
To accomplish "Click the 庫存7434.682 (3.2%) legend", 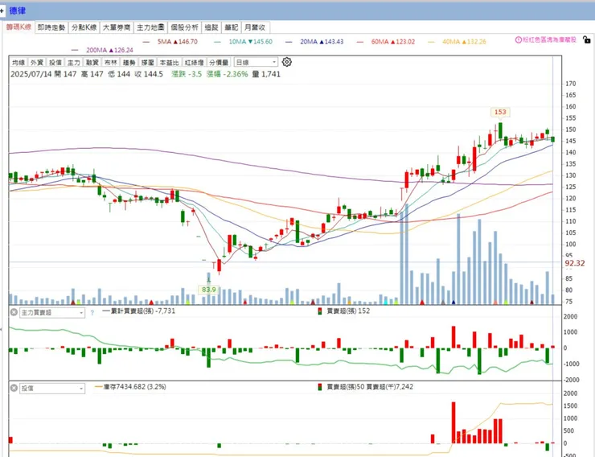I will coord(130,387).
